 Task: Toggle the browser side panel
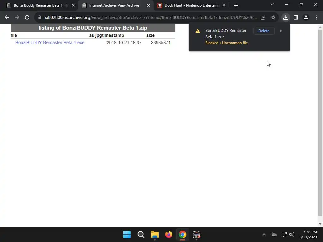pos(296,18)
